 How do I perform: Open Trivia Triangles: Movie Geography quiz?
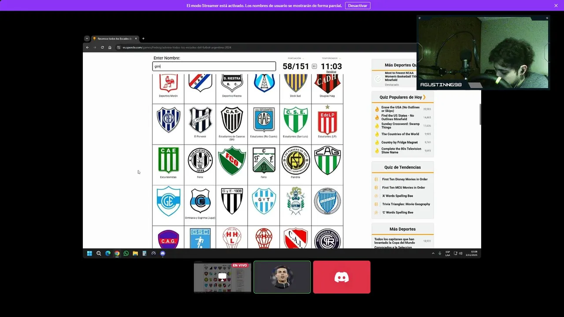pos(406,204)
